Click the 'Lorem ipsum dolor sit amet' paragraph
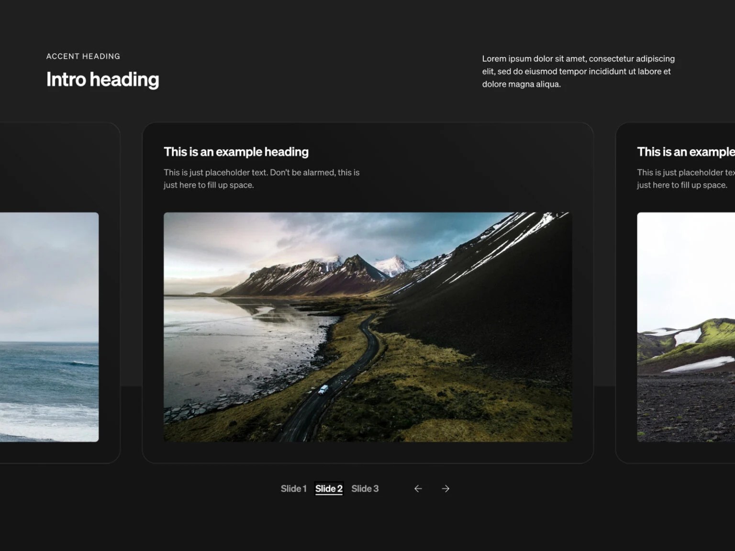735x551 pixels. pyautogui.click(x=578, y=71)
